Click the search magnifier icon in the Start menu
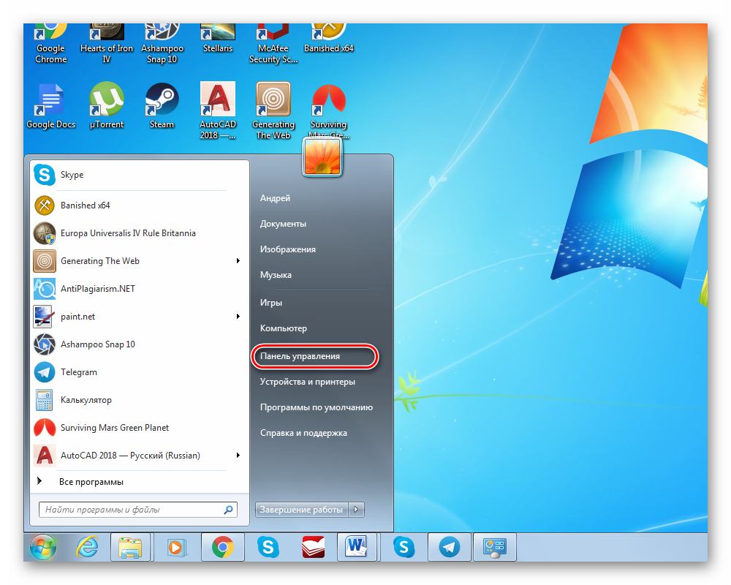Image resolution: width=731 pixels, height=585 pixels. point(228,510)
